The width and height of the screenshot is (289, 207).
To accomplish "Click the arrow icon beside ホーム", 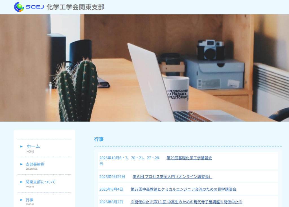I will (21, 146).
